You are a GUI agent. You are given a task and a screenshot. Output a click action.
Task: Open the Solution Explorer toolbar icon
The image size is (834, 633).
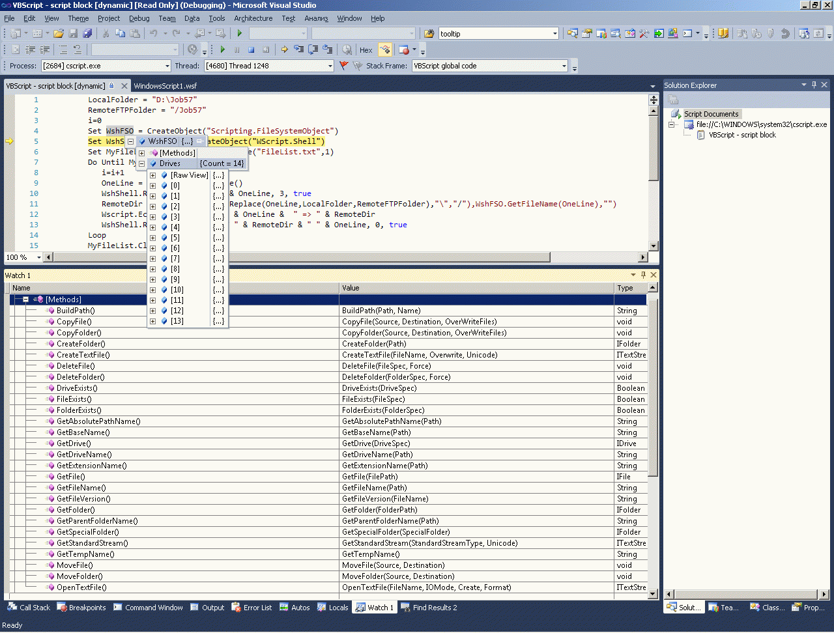(x=573, y=33)
